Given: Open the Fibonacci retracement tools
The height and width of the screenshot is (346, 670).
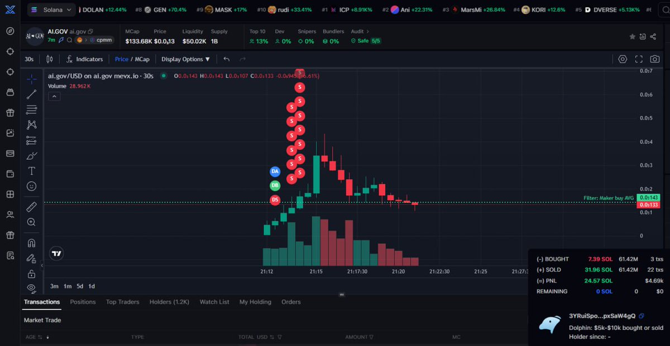Looking at the screenshot, I should (32, 109).
